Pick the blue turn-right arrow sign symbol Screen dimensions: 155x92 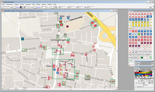142,31
